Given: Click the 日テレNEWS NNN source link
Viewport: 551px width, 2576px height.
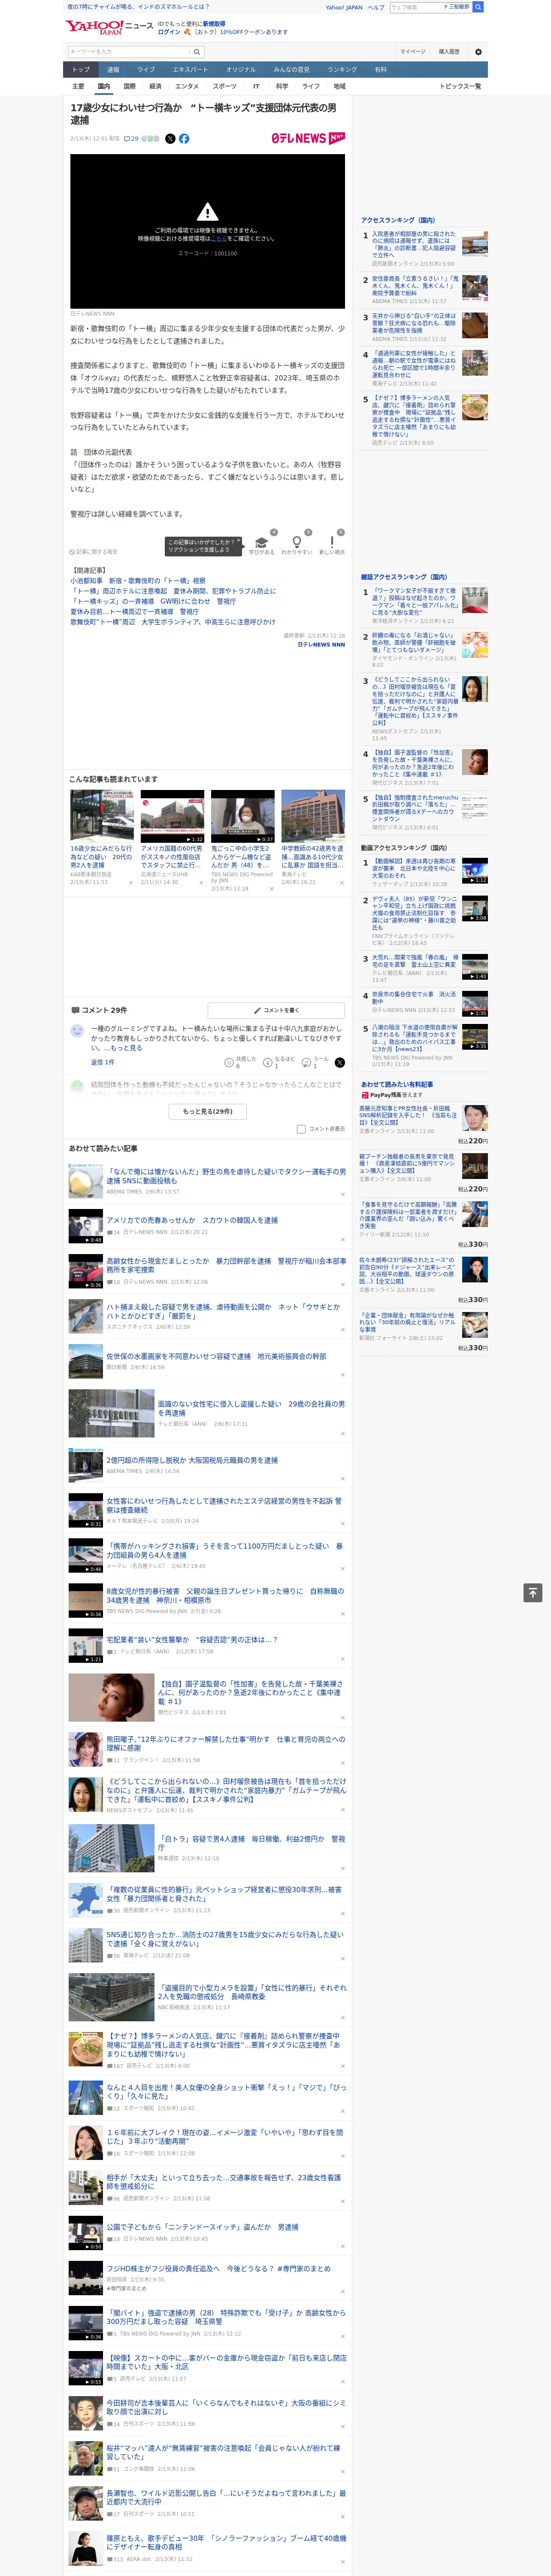Looking at the screenshot, I should point(320,644).
